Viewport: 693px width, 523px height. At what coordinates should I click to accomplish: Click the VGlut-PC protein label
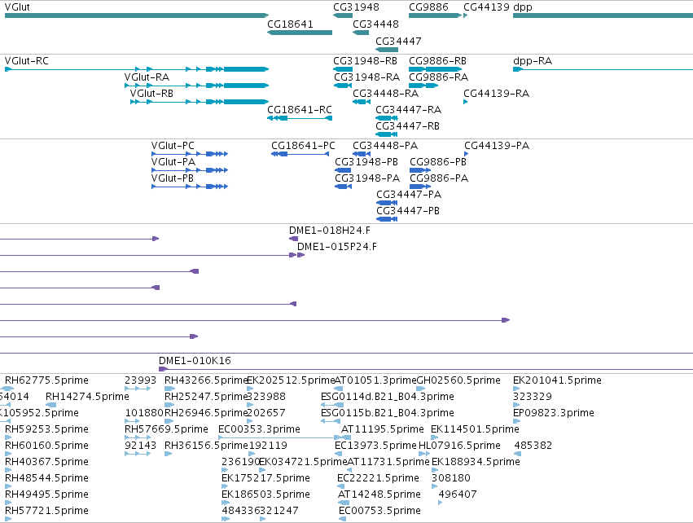coord(173,146)
